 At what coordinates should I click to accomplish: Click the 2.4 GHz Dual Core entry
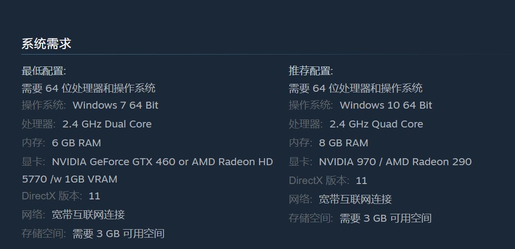(x=107, y=124)
